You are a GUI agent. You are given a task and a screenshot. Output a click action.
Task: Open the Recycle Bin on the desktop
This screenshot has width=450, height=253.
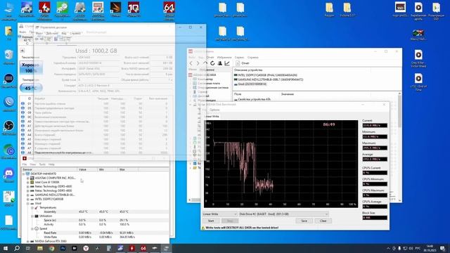[9, 56]
